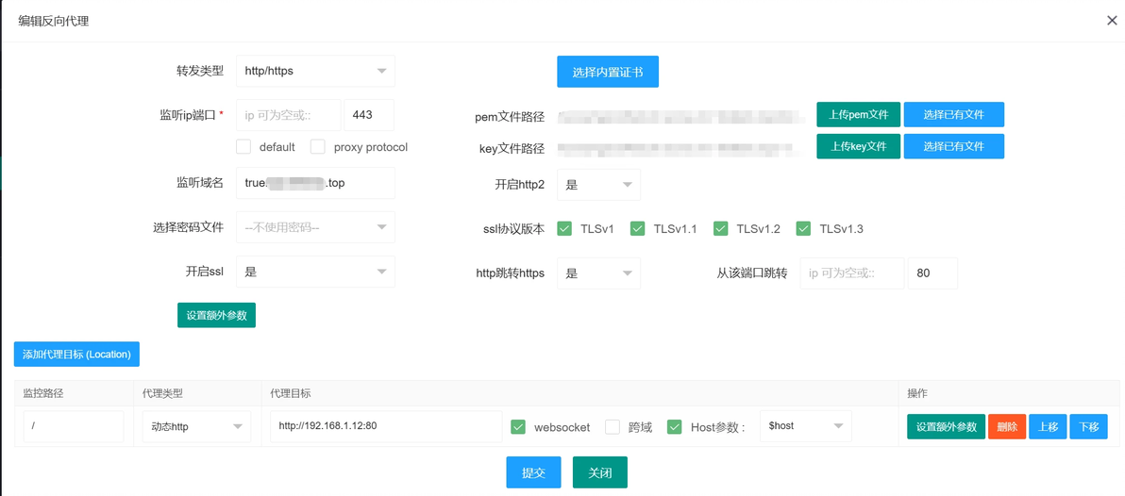The image size is (1125, 496).
Task: Open the 开启ssl dropdown
Action: pyautogui.click(x=315, y=272)
